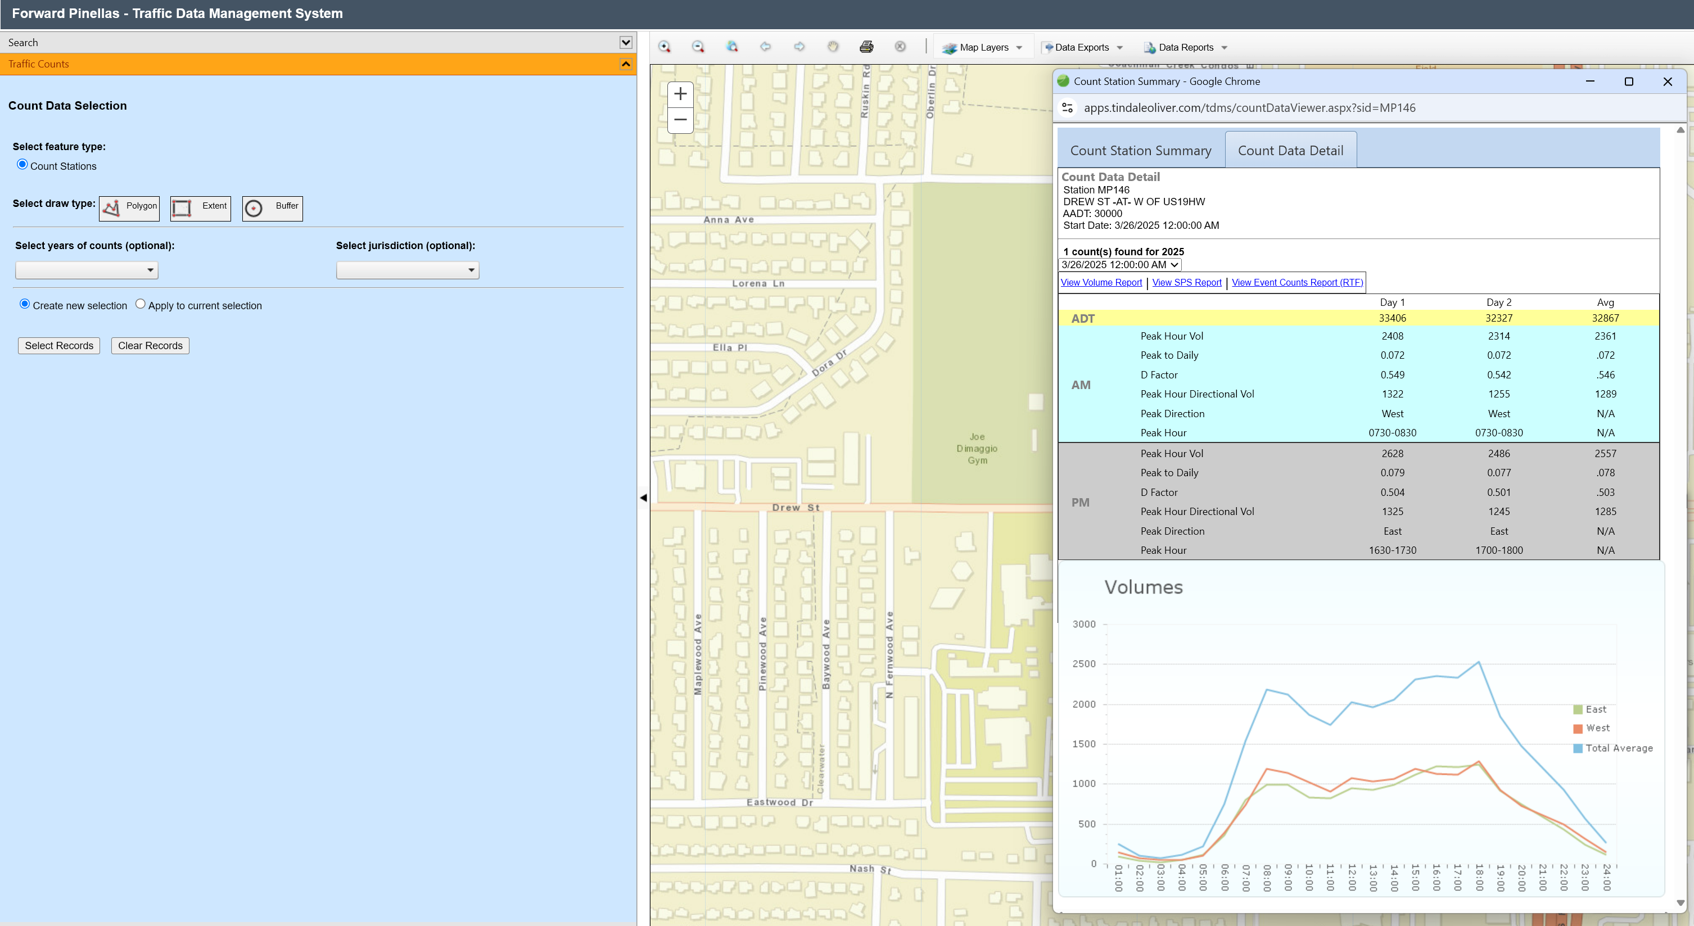
Task: Go to previous map extent arrow
Action: [765, 47]
